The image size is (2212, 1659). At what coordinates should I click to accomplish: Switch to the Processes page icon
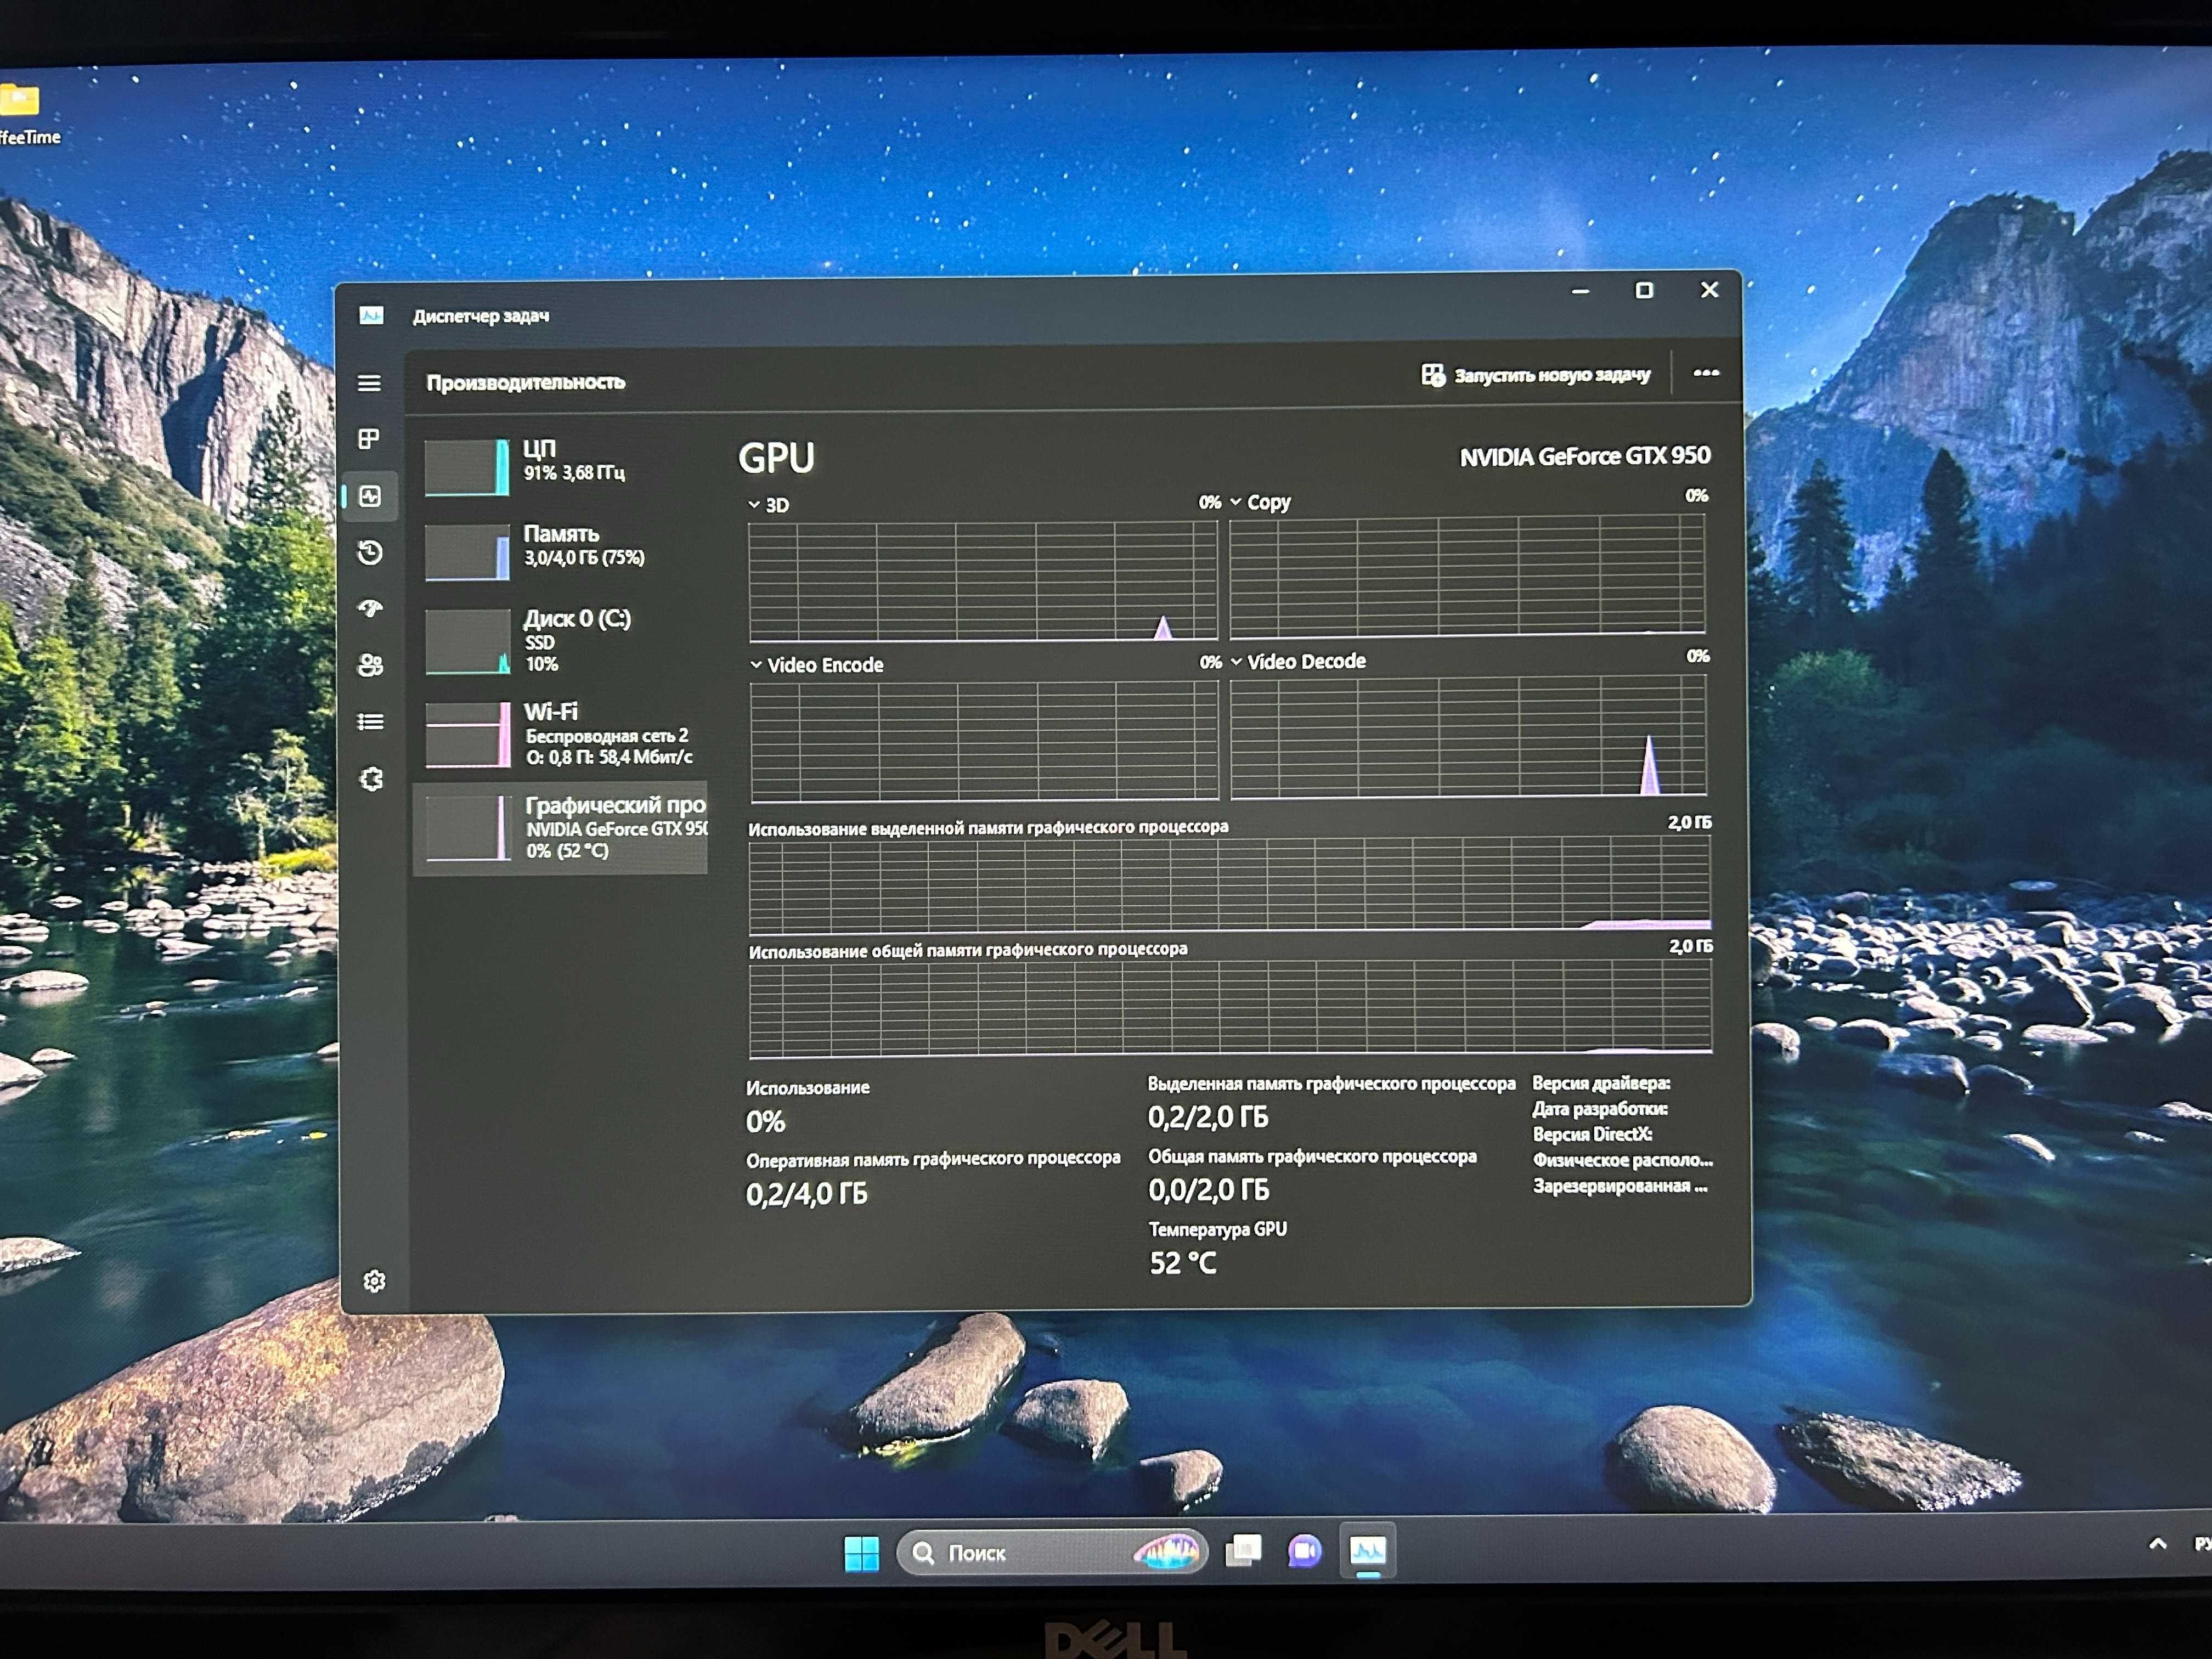pyautogui.click(x=369, y=439)
